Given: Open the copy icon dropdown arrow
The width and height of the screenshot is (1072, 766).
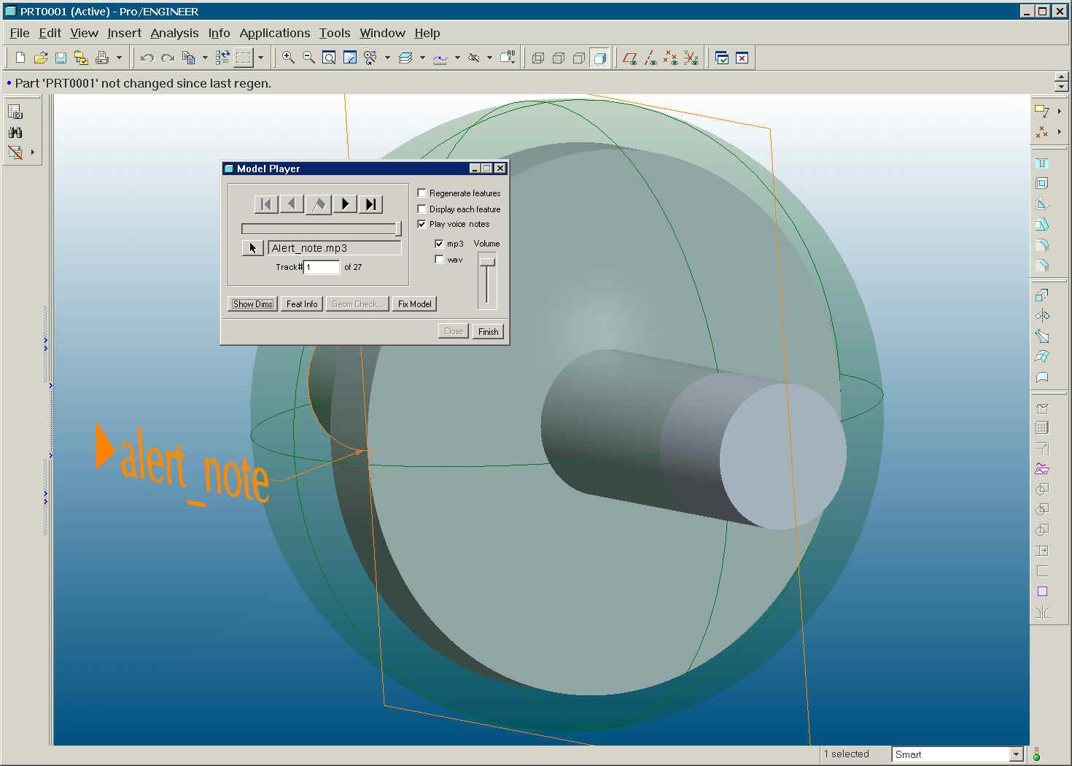Looking at the screenshot, I should 205,58.
